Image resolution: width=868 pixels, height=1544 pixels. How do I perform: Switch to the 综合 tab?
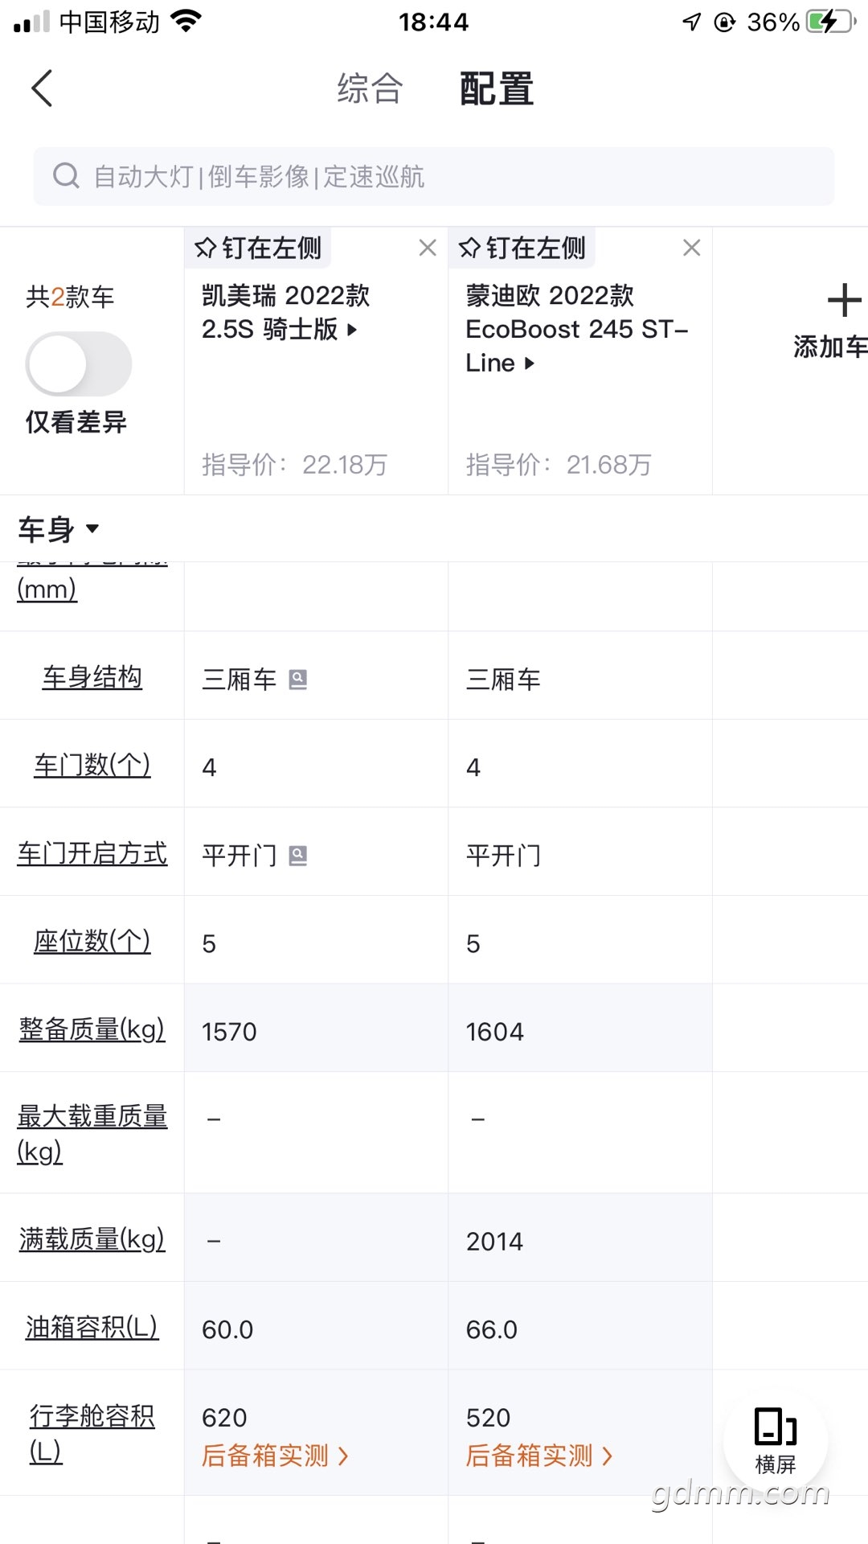coord(370,88)
